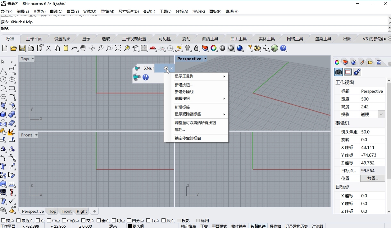This screenshot has height=228, width=391.
Task: Click the black 默认值 layer color swatch
Action: [x=130, y=226]
